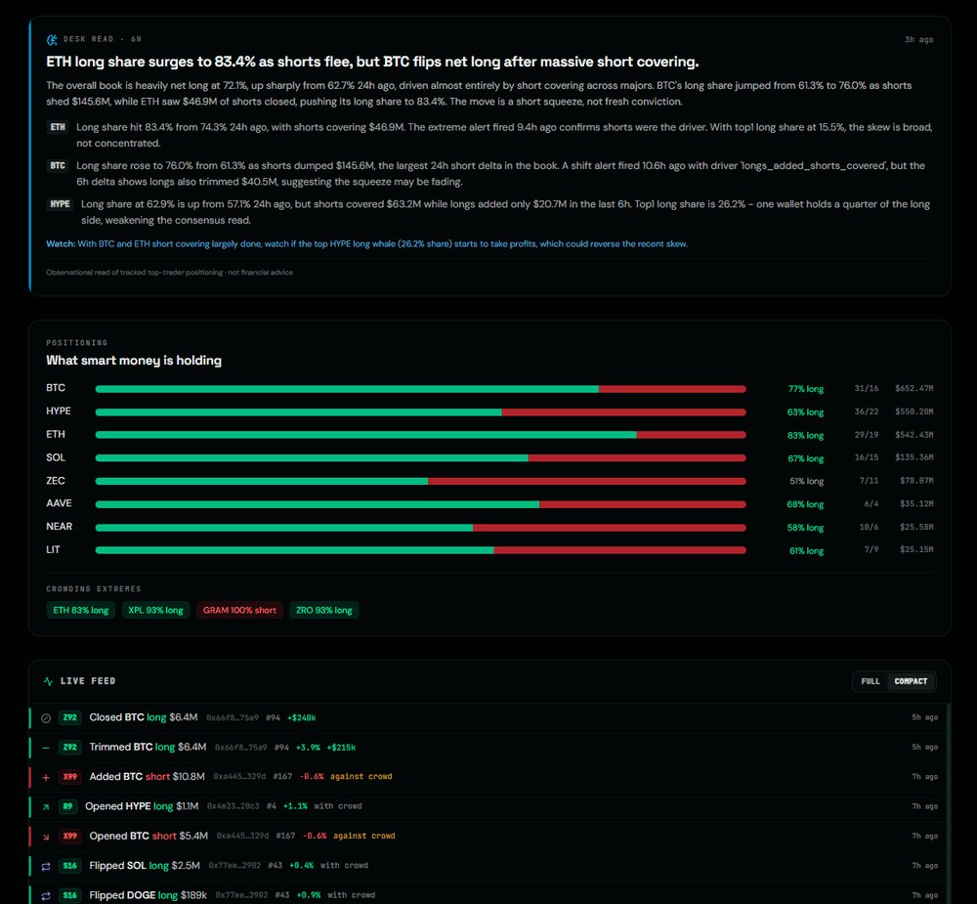Screen dimensions: 977x904
Task: Click the ZEC long/short positioning bar
Action: [420, 481]
